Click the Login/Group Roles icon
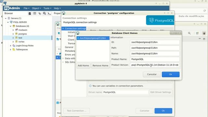 point(14,45)
